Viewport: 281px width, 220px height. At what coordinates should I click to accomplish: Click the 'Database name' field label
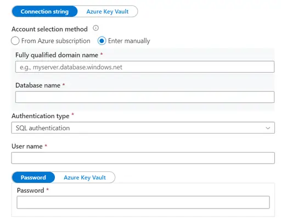point(38,85)
